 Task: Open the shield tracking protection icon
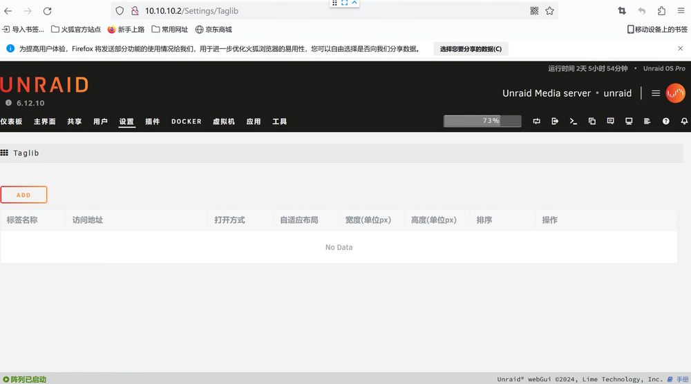point(120,11)
